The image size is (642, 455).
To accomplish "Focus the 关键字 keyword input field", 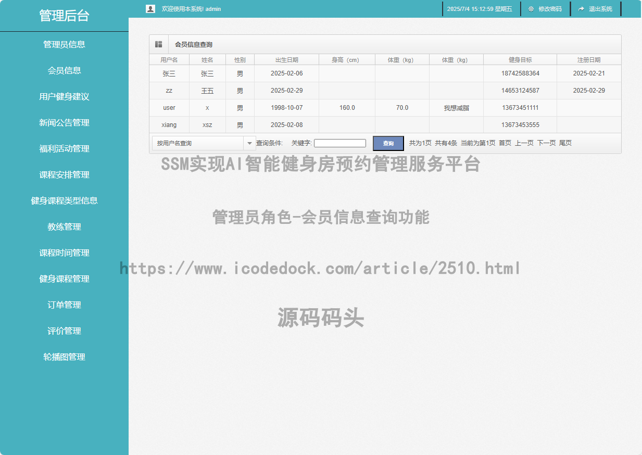I will 340,143.
